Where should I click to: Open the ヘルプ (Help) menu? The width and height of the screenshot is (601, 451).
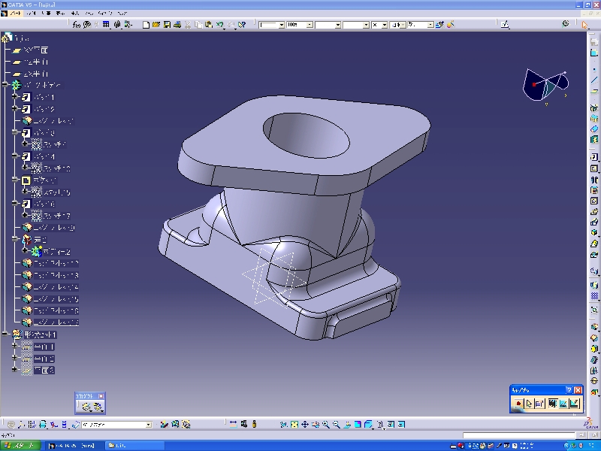point(122,14)
